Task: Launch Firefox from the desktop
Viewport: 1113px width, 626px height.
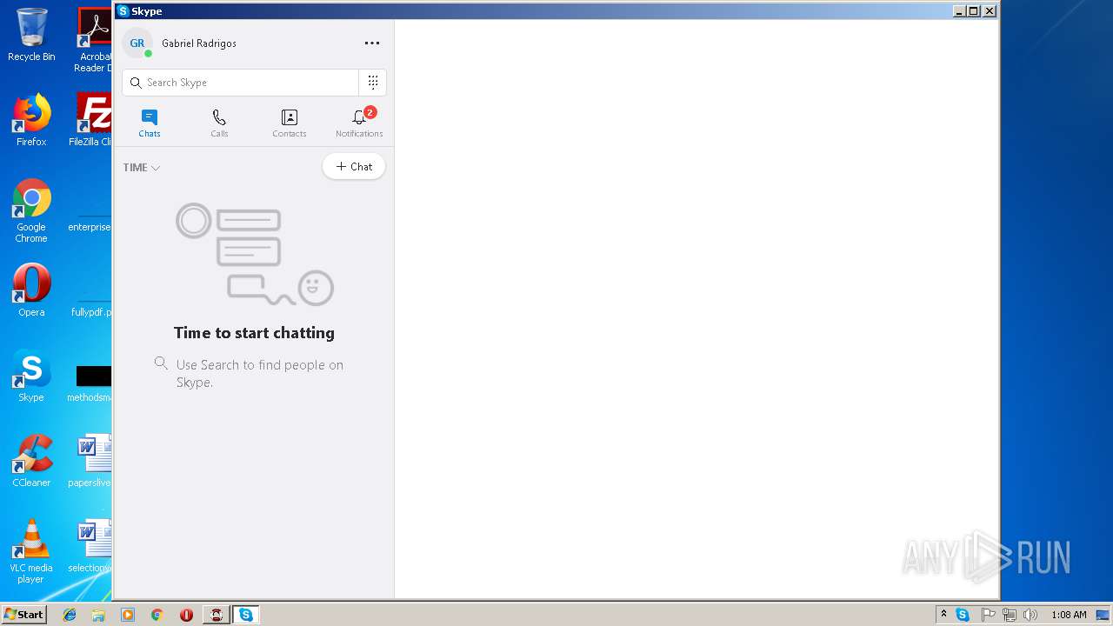Action: [31, 120]
